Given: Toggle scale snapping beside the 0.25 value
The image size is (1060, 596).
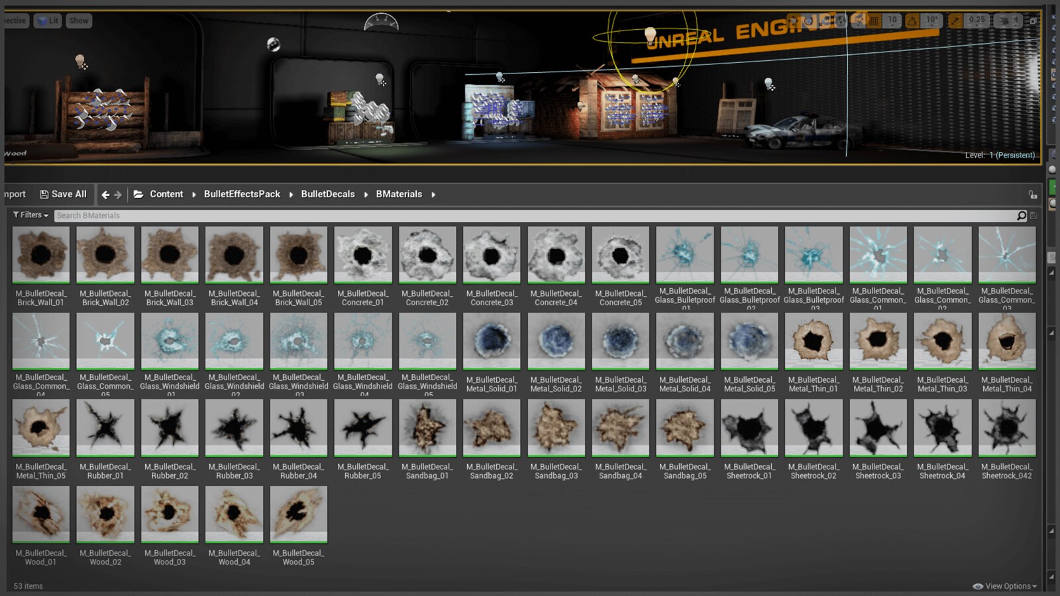Looking at the screenshot, I should coord(955,21).
